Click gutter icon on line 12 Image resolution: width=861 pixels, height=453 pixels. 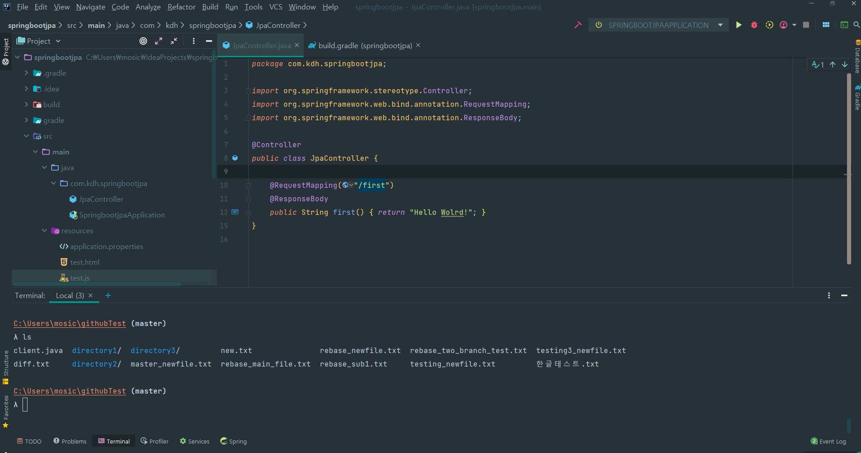click(x=235, y=212)
